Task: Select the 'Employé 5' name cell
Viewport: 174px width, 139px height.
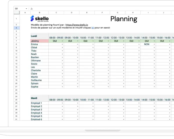Action: (39, 116)
